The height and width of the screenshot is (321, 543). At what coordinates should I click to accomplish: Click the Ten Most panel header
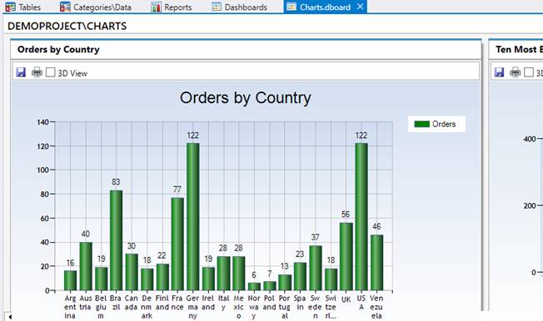point(516,49)
